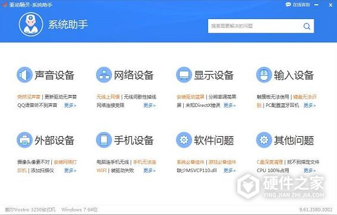
Task: Open the 找不到指定文件 link
Action: click(303, 162)
